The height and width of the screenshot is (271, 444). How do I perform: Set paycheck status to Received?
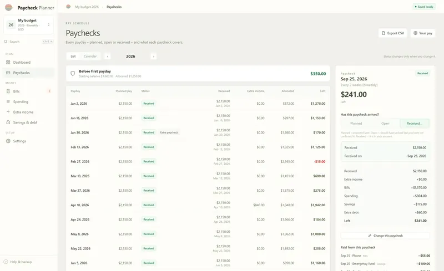pos(415,124)
